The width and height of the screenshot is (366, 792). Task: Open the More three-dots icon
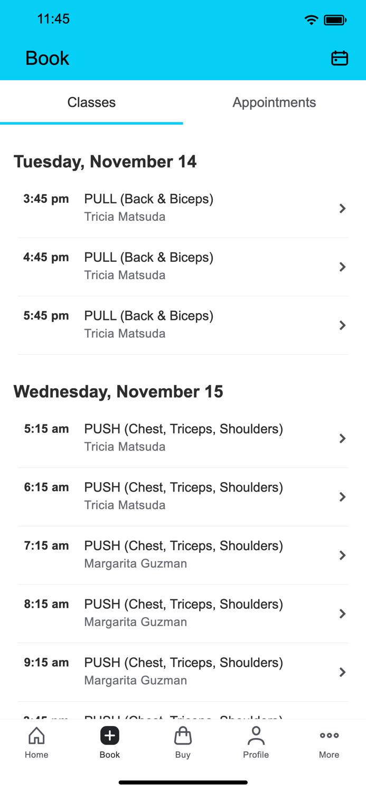click(329, 735)
